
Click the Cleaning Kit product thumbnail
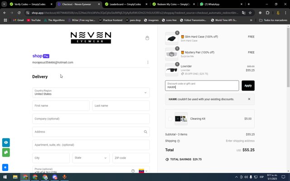pos(181,119)
